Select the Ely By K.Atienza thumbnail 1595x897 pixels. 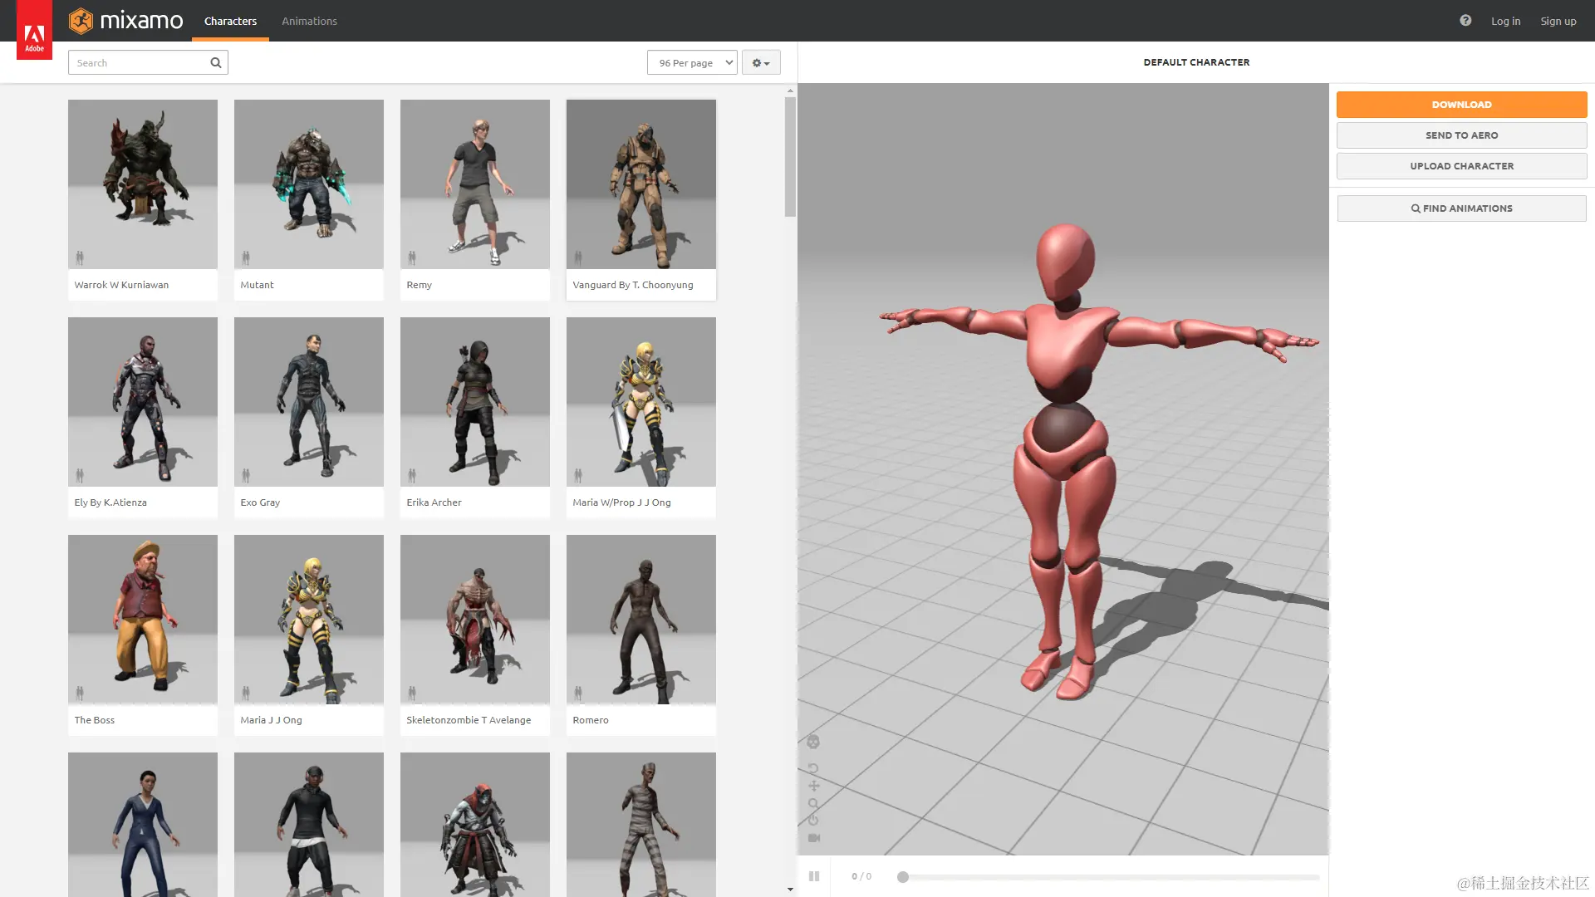[x=143, y=402]
